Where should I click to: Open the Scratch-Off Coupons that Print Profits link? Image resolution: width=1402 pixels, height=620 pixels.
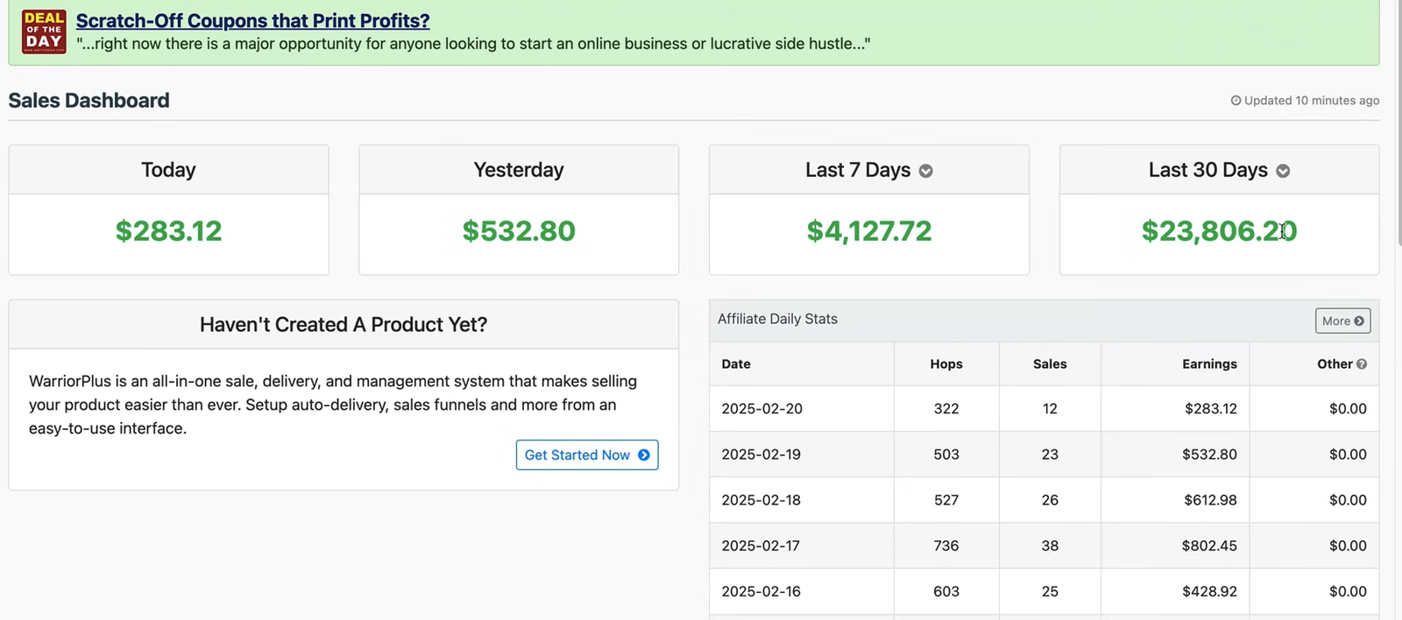pyautogui.click(x=252, y=21)
